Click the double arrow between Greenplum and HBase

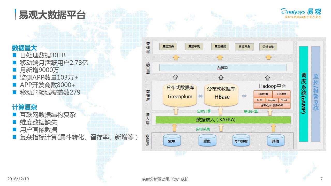(201, 96)
